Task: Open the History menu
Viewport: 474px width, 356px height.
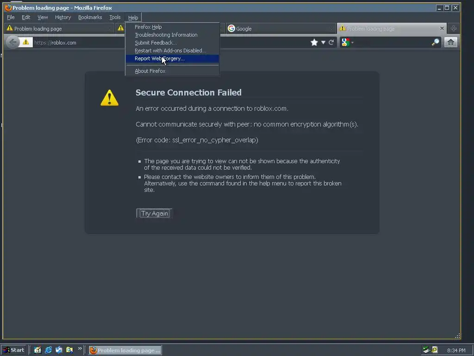Action: [x=63, y=17]
